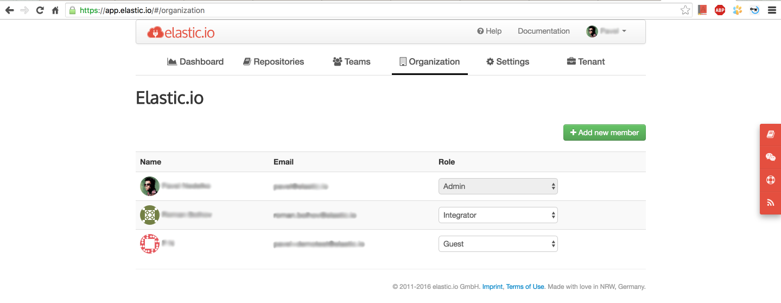The width and height of the screenshot is (781, 303).
Task: Change the Integrator role dropdown
Action: (x=498, y=215)
